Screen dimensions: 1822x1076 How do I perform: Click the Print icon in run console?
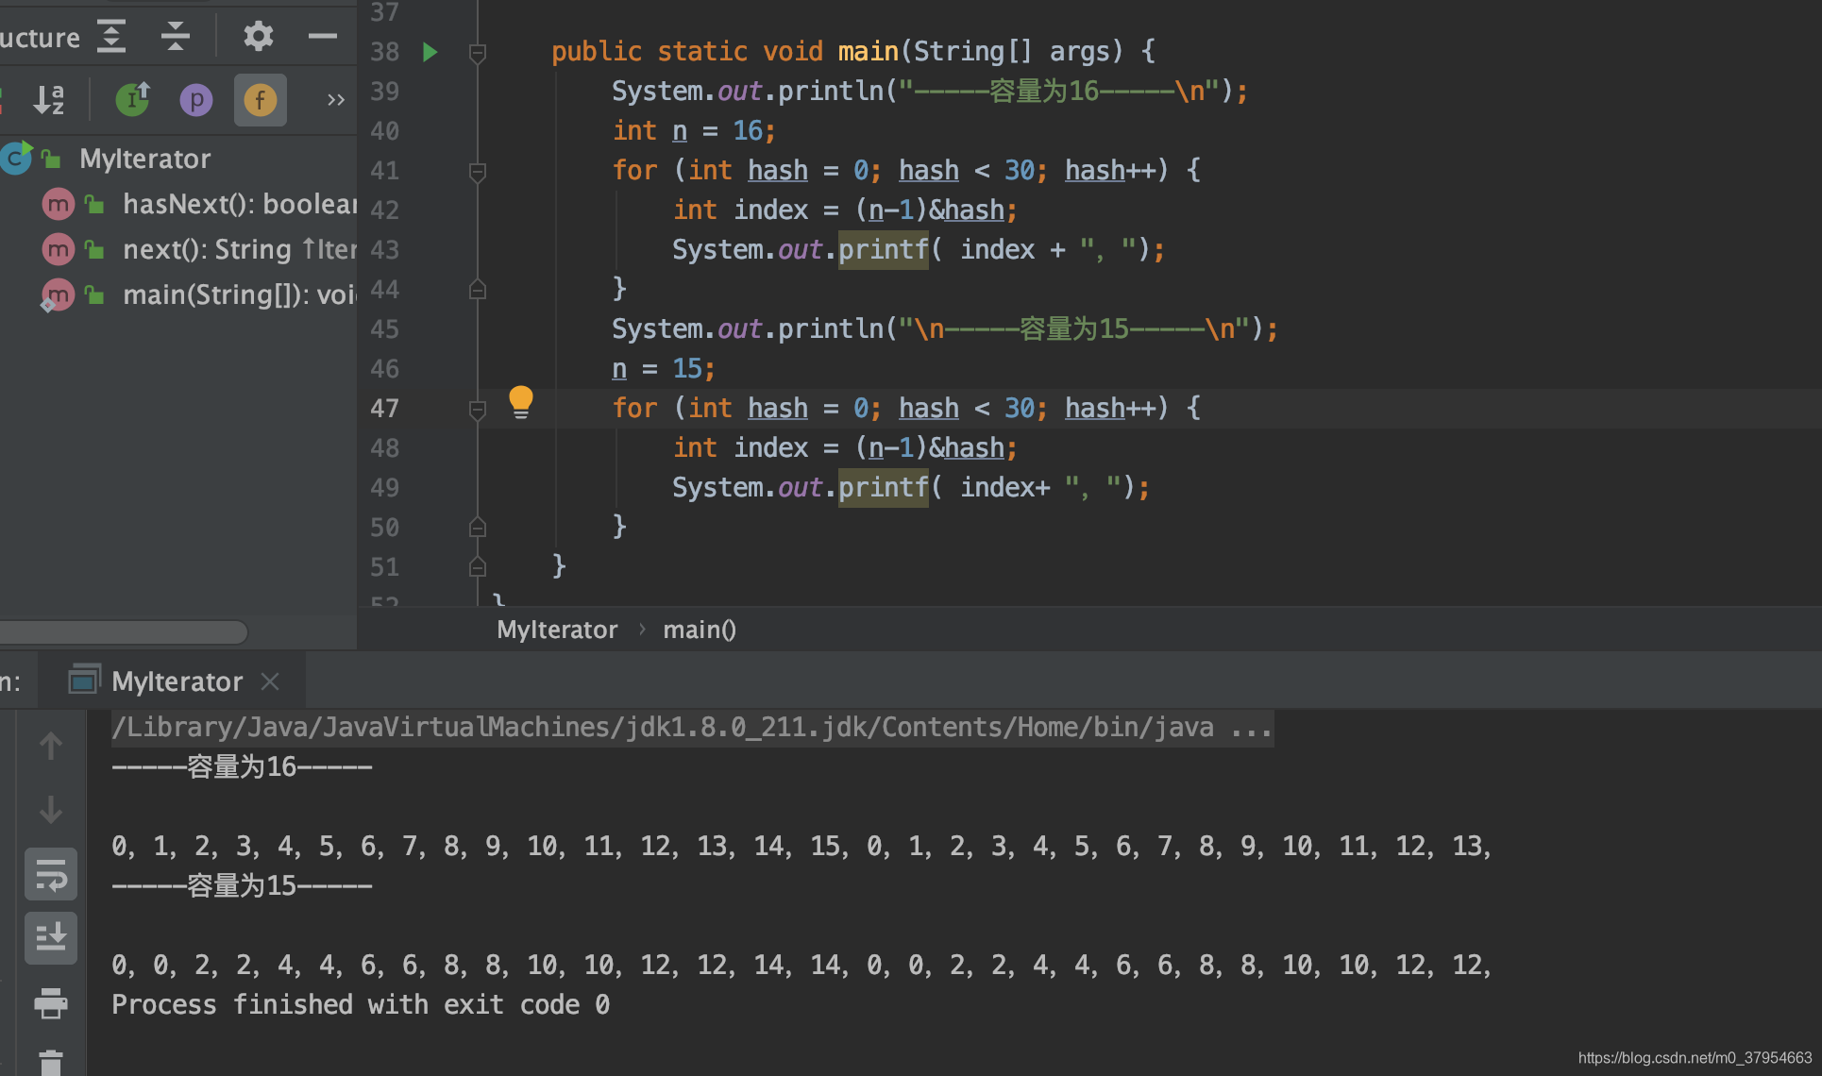tap(51, 1002)
